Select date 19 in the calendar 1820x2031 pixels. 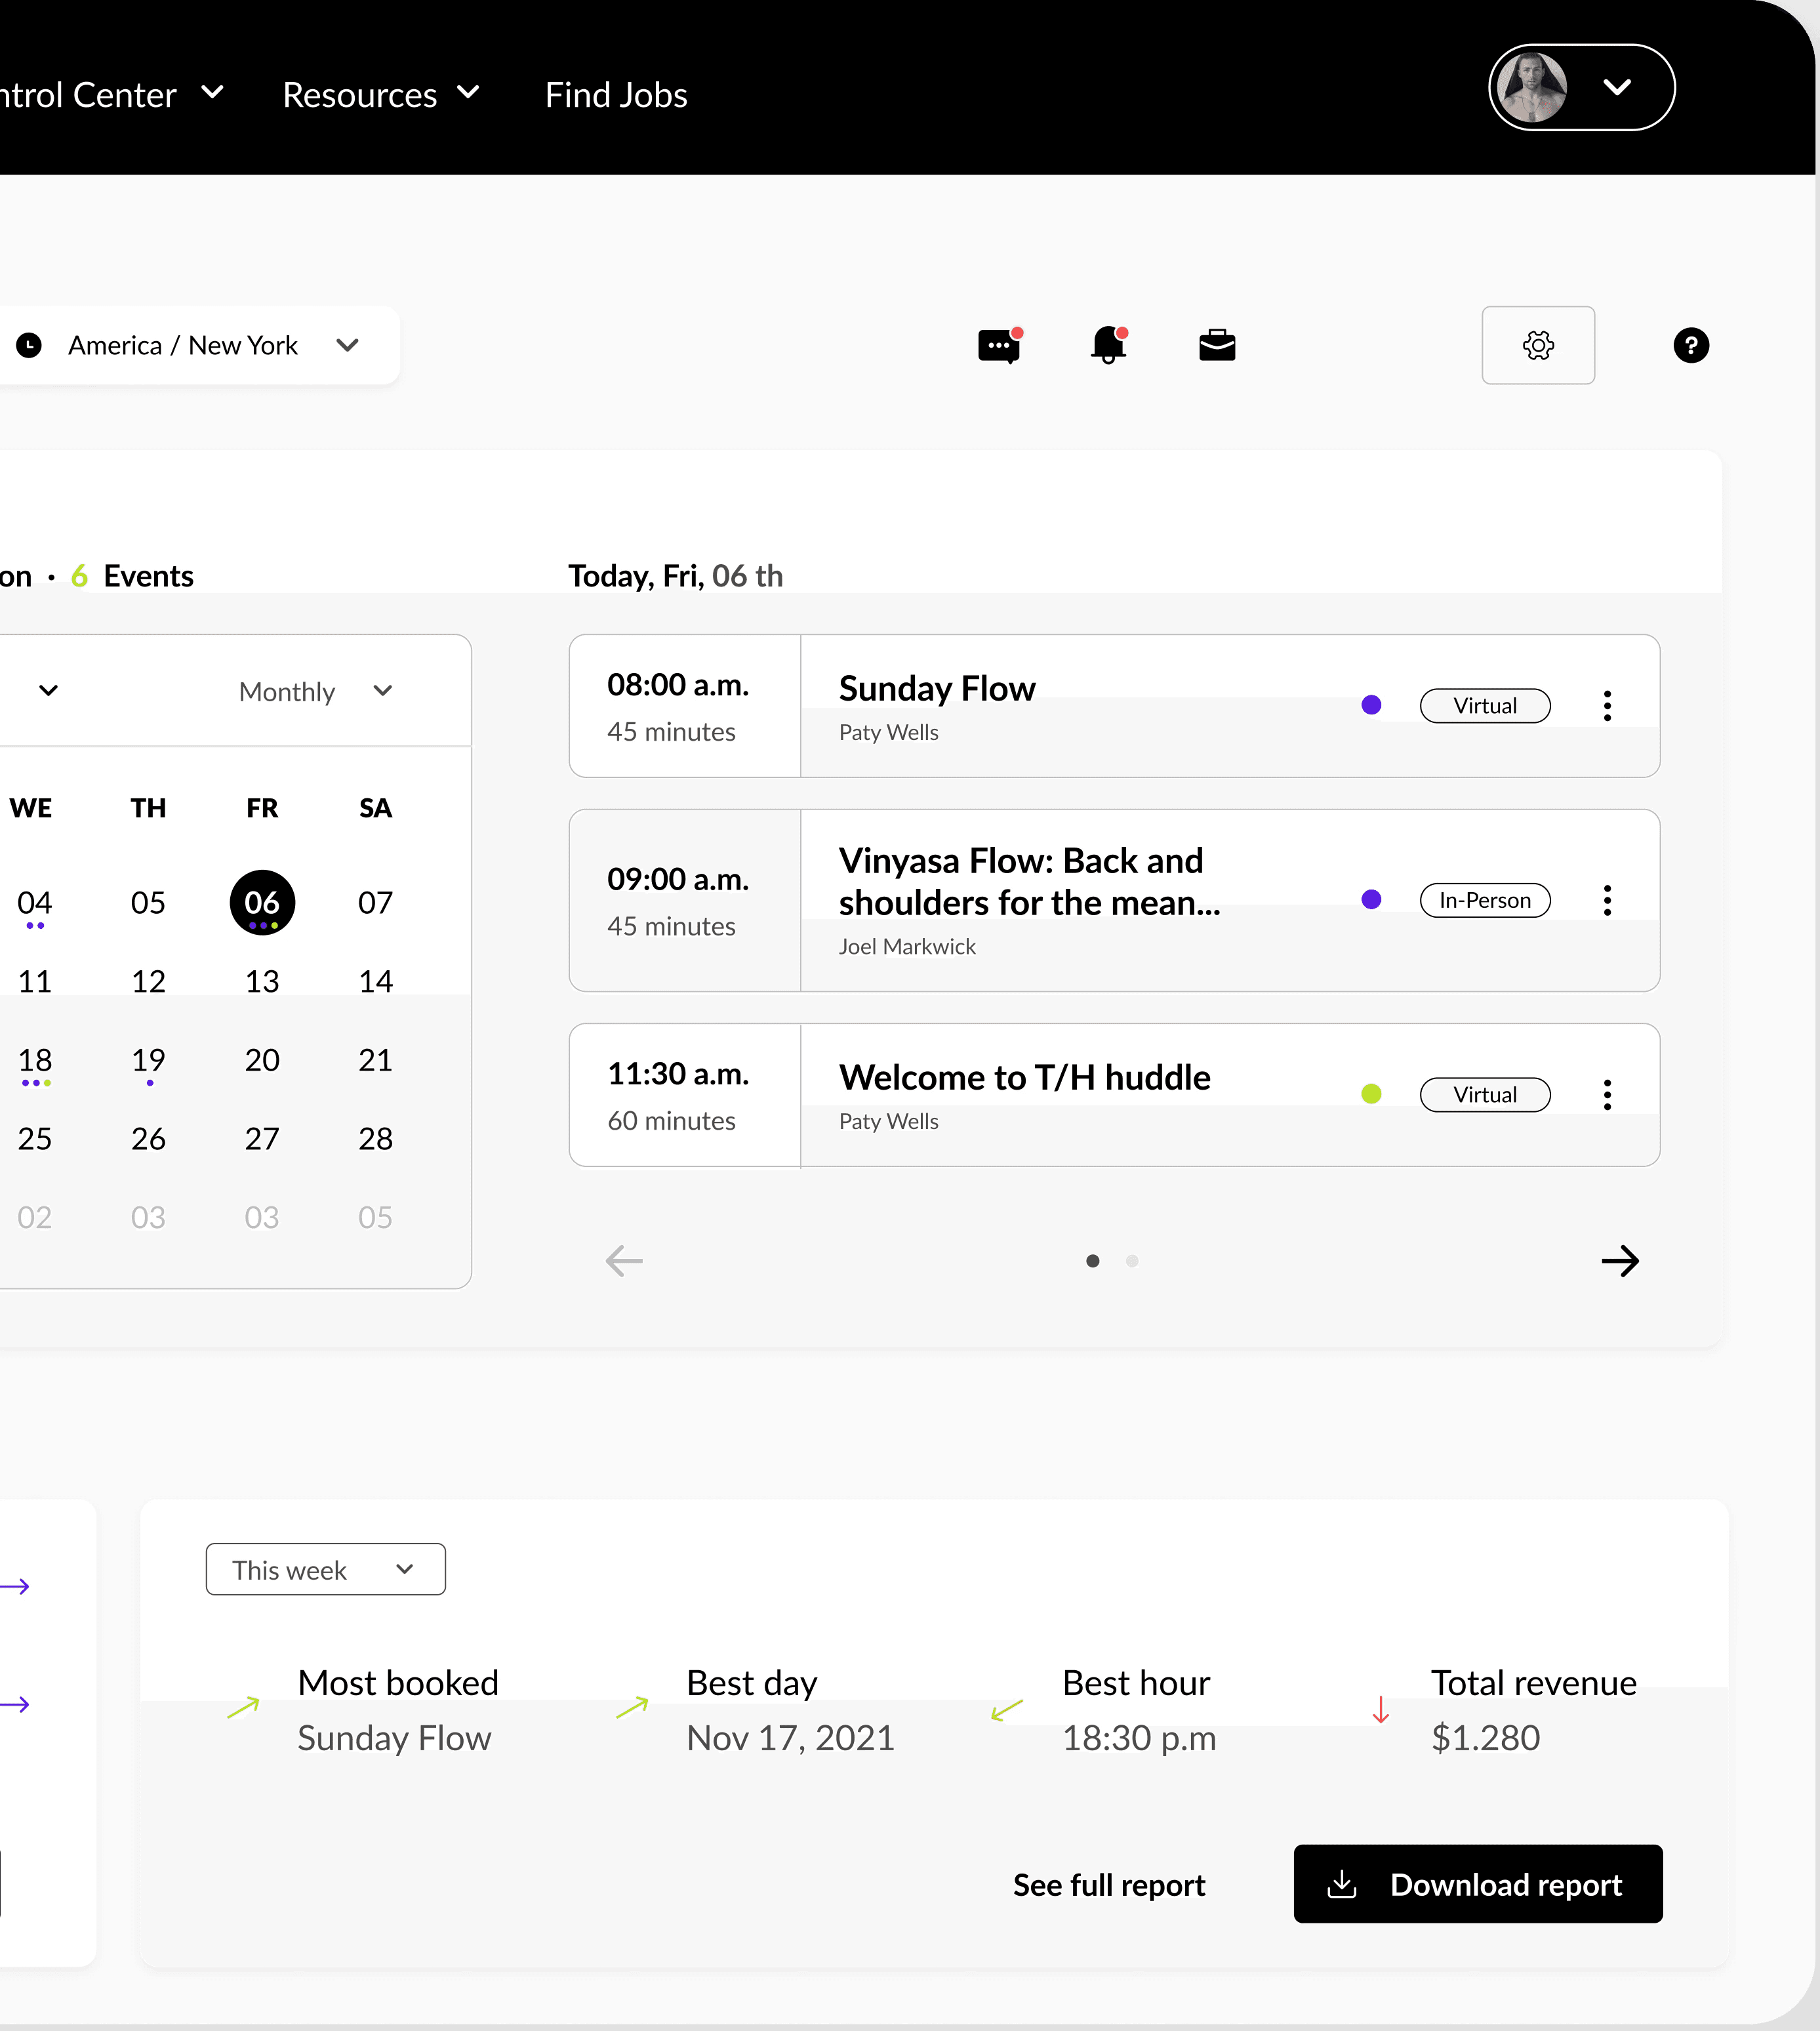coord(148,1060)
